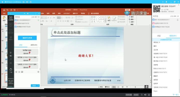Click the microphone icon beside first raised-hand student
The width and height of the screenshot is (180, 97).
point(177,20)
